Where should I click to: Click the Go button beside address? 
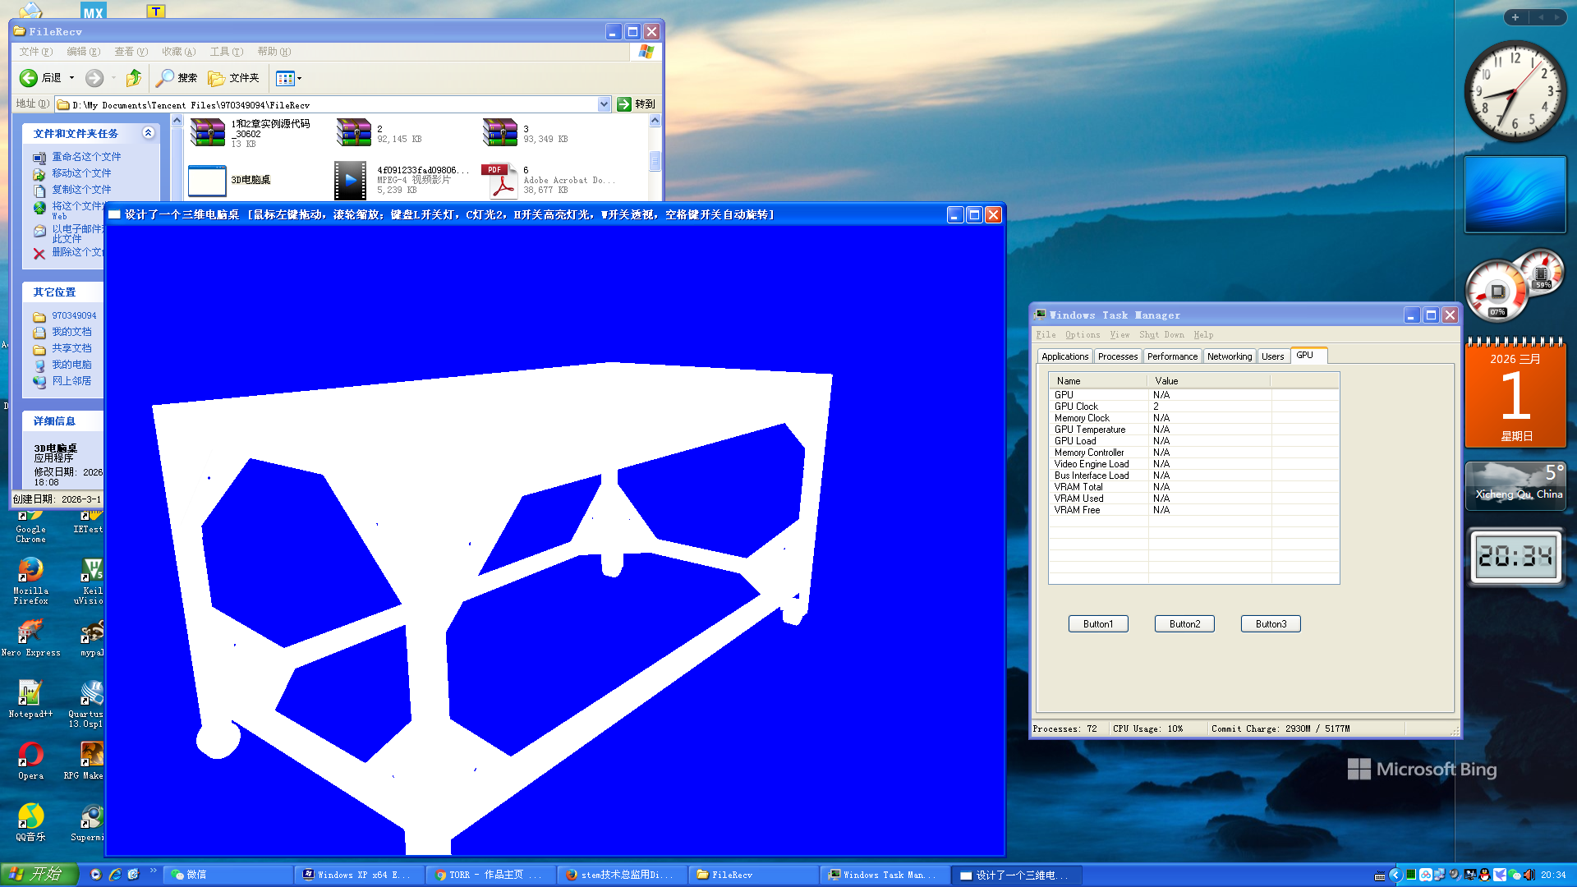636,104
